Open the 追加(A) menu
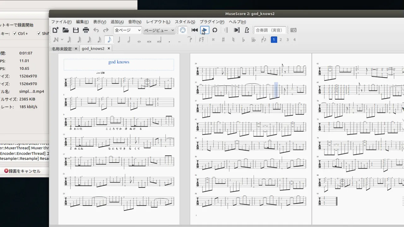The height and width of the screenshot is (227, 404). [117, 22]
